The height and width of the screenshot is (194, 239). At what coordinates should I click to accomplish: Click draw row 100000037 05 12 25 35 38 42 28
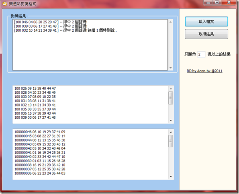40,169
